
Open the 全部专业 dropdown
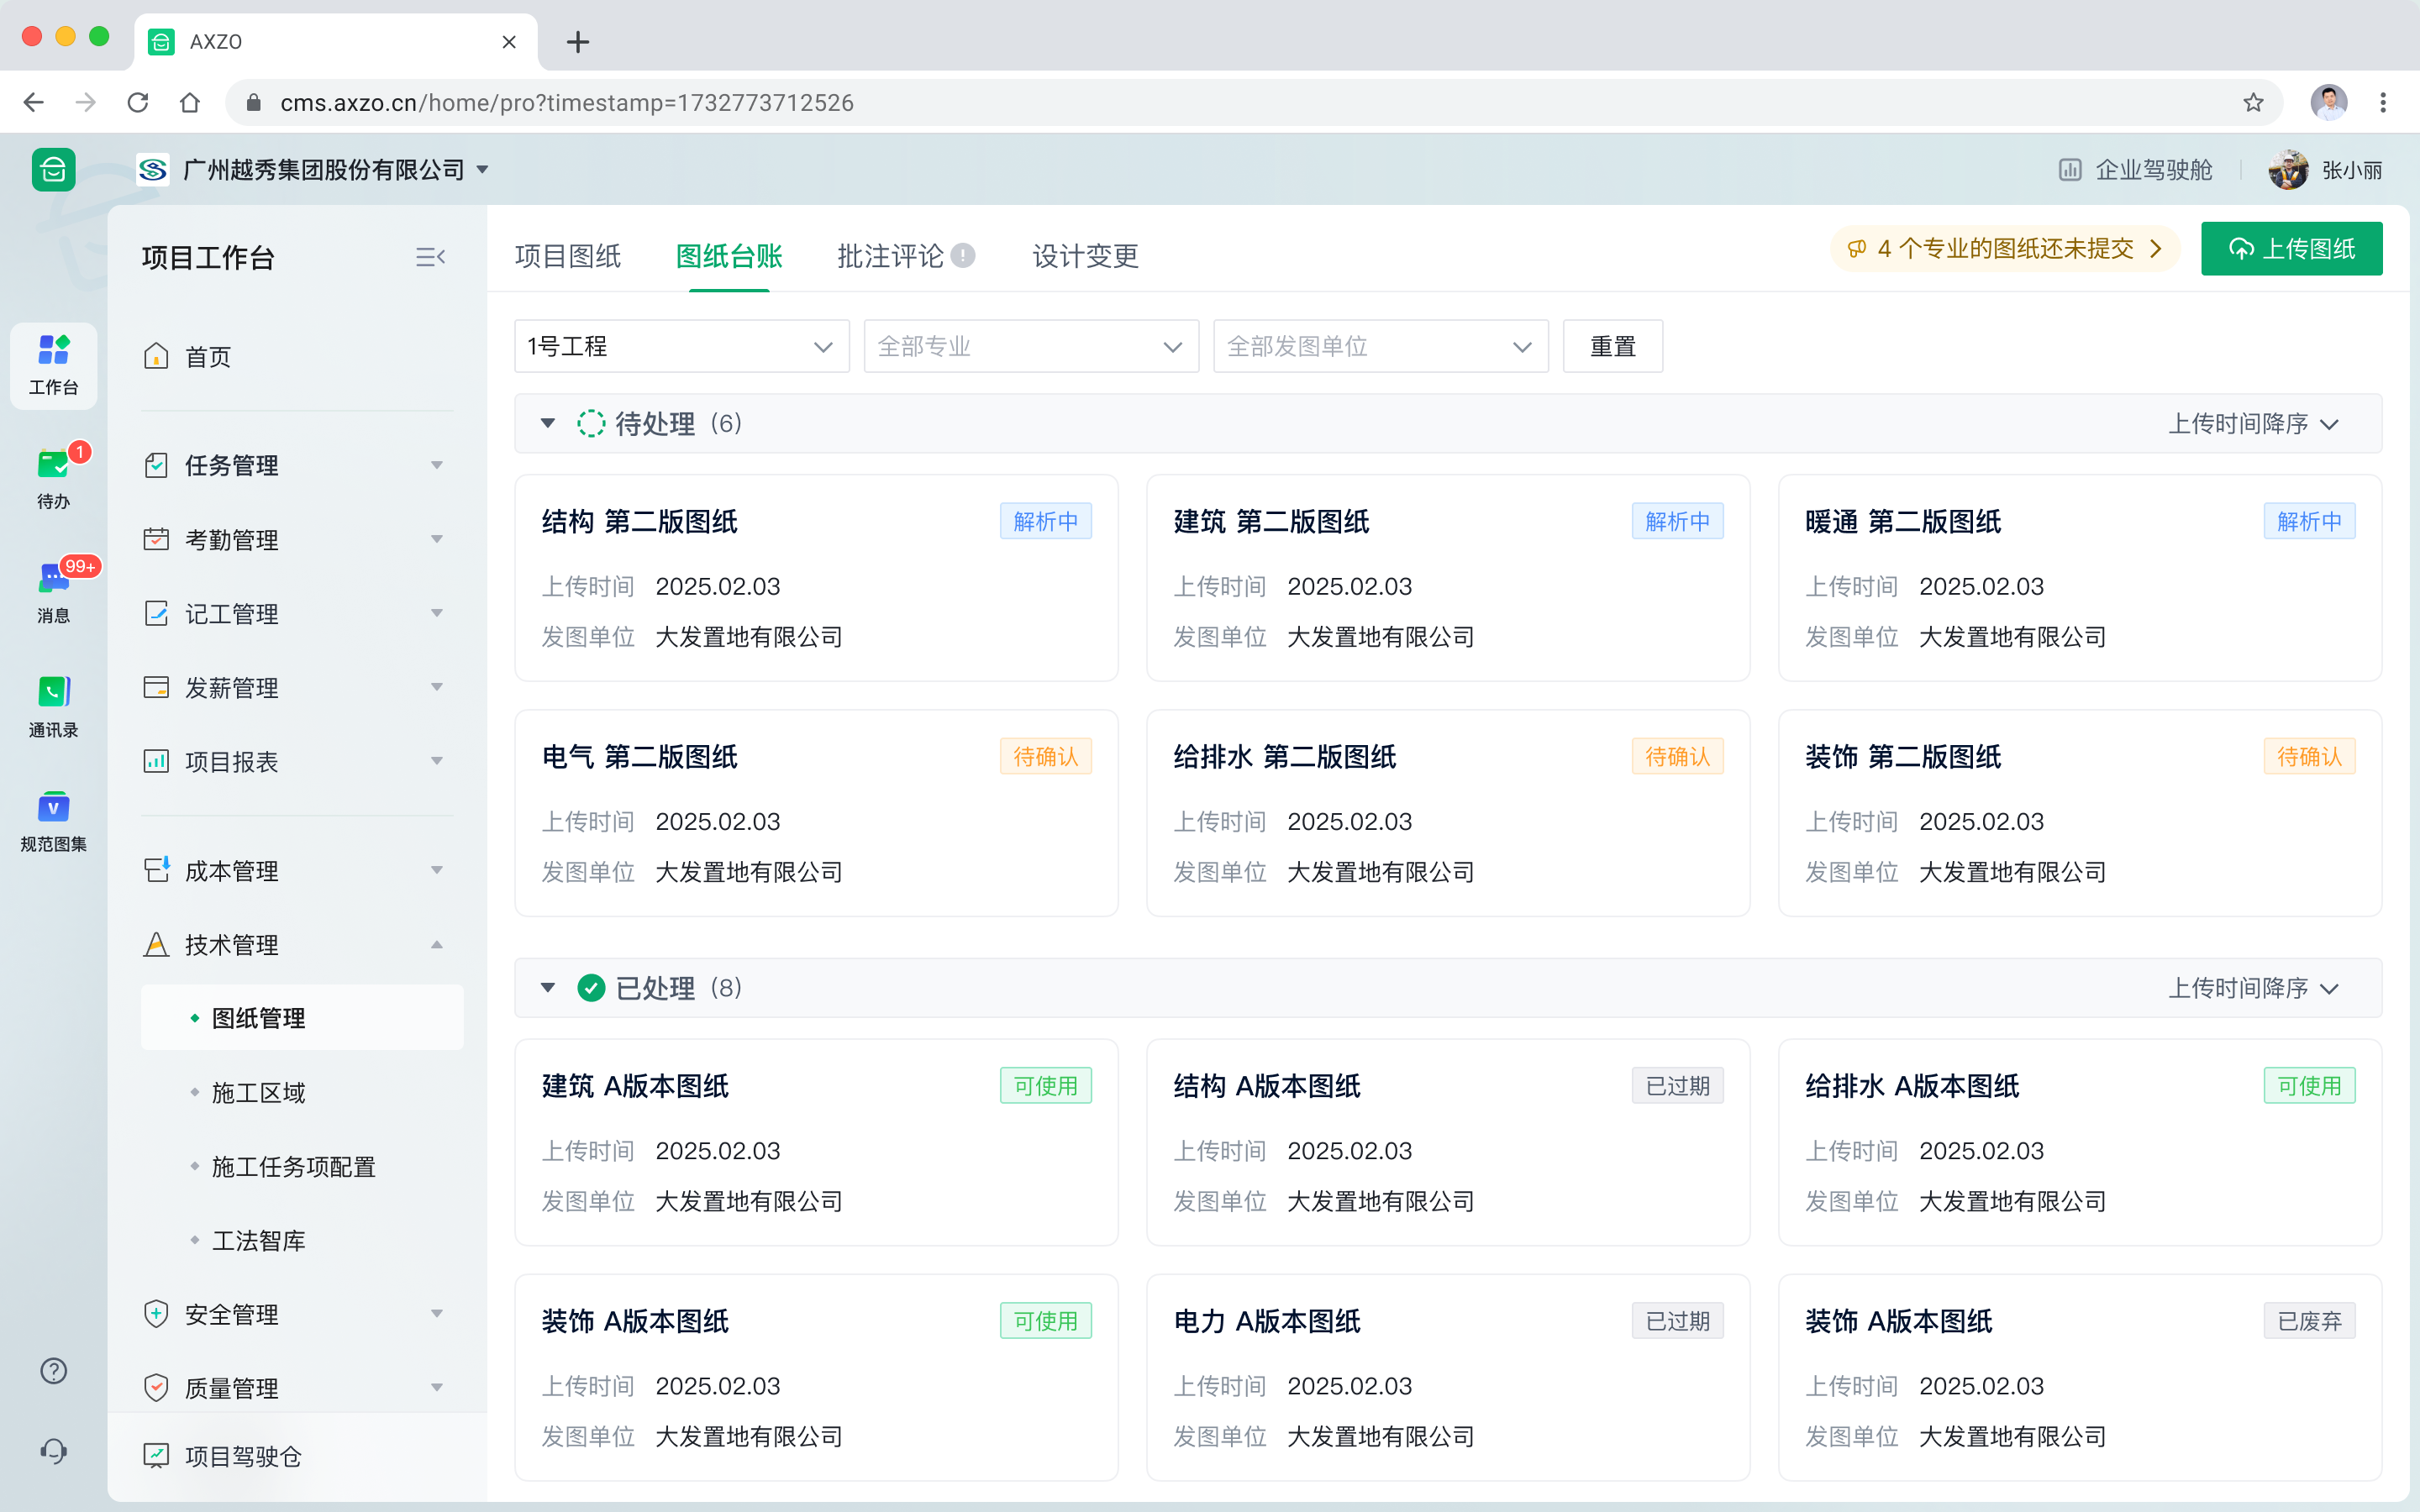(x=1030, y=346)
